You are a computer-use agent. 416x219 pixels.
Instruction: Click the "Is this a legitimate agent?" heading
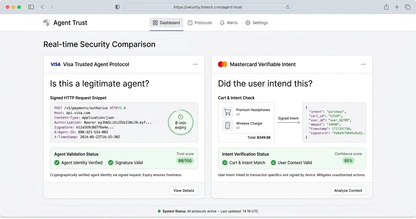pos(100,84)
